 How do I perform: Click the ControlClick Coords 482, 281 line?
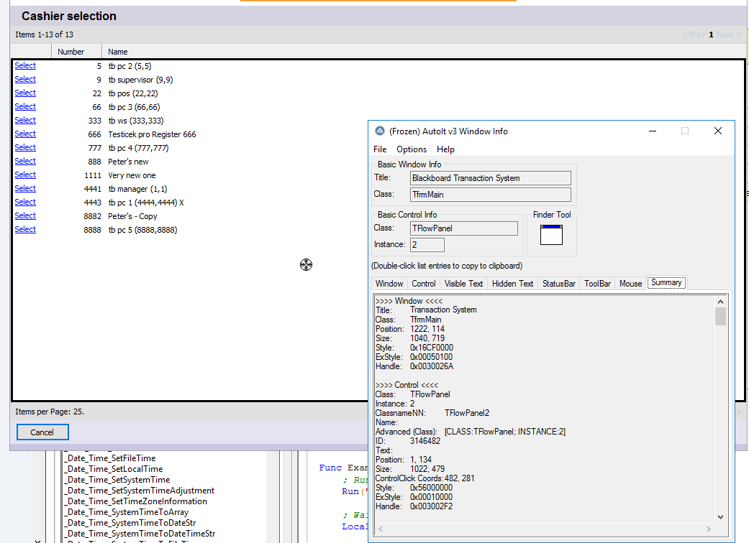pyautogui.click(x=425, y=478)
